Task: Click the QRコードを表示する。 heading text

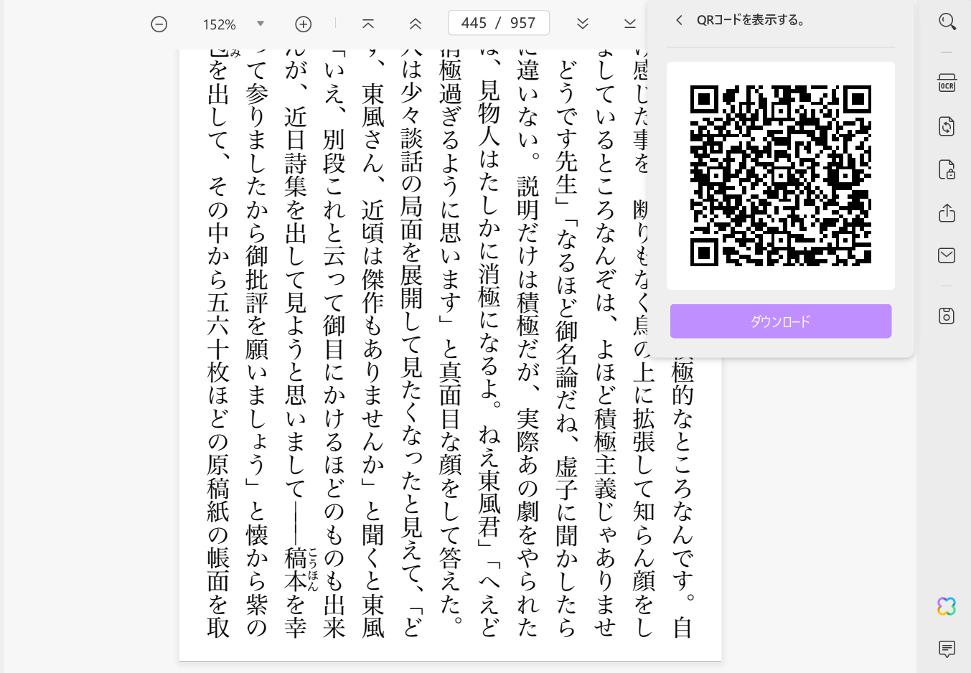Action: pos(751,20)
